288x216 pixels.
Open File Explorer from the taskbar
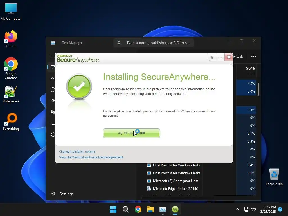pyautogui.click(x=150, y=209)
